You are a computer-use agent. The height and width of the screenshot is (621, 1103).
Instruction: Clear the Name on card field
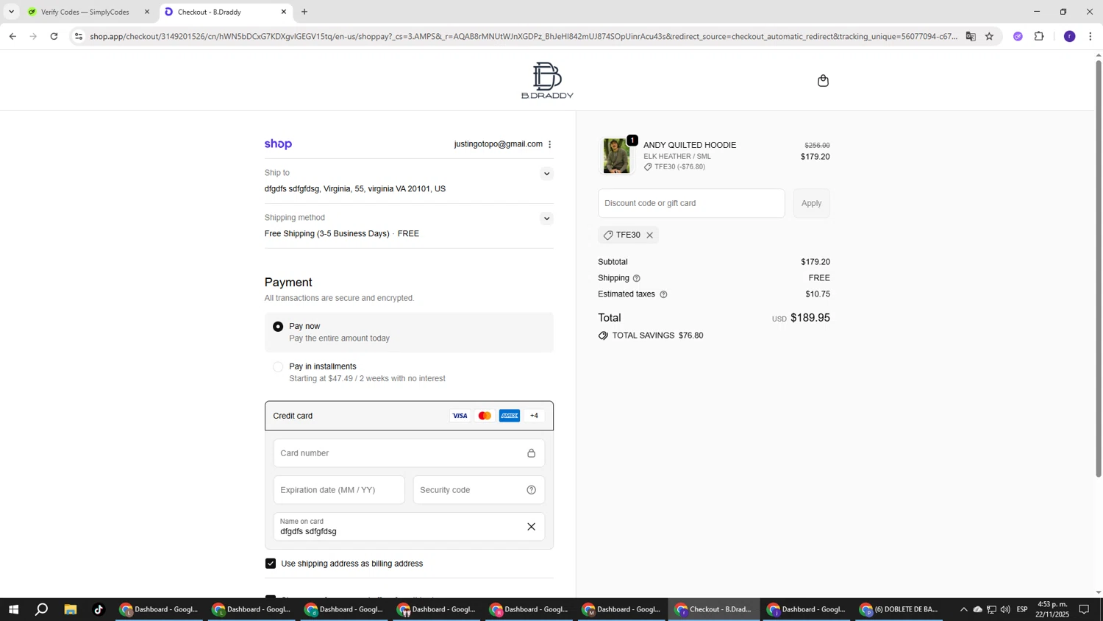(531, 527)
